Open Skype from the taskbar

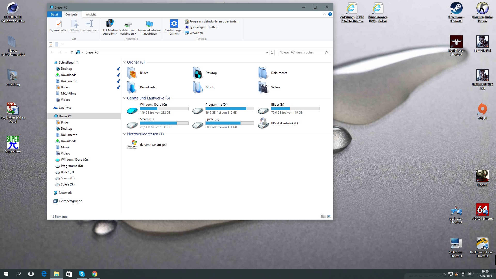tap(82, 274)
